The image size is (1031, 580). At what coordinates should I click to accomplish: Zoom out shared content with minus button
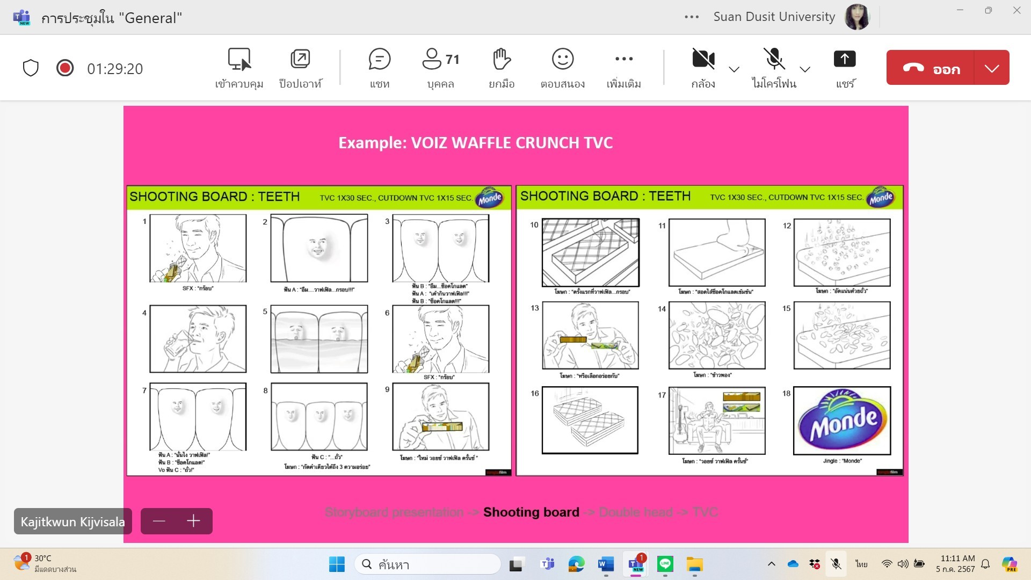[x=159, y=521]
